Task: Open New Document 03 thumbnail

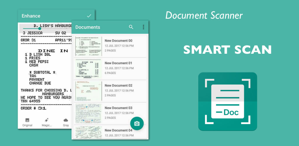Action: tap(88, 113)
